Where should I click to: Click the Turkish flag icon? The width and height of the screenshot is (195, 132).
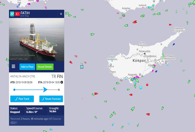click(x=17, y=14)
